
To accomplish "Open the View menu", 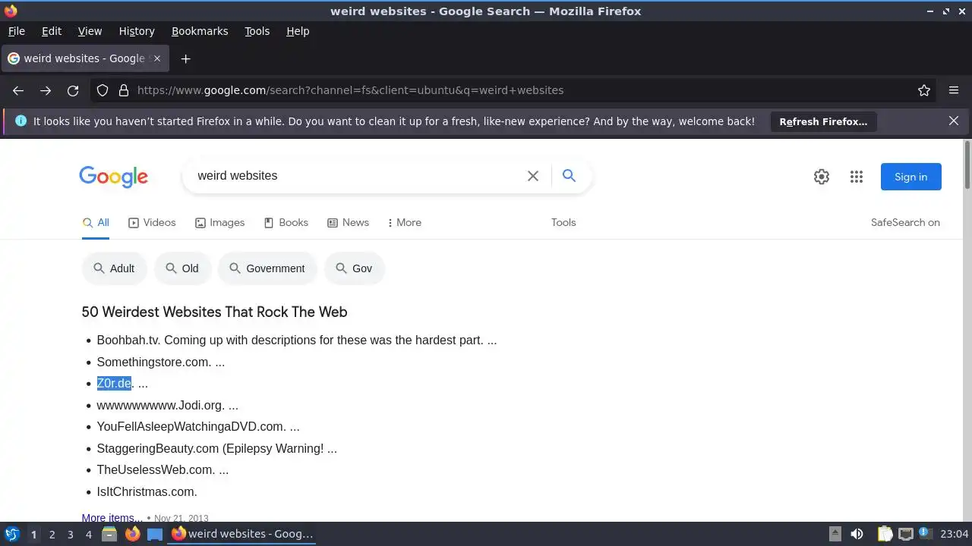I will click(x=90, y=31).
